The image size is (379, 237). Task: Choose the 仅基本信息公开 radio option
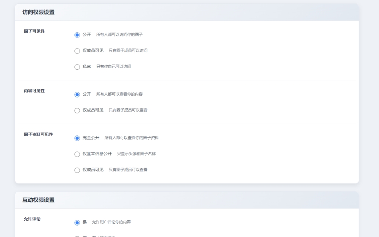tap(77, 154)
